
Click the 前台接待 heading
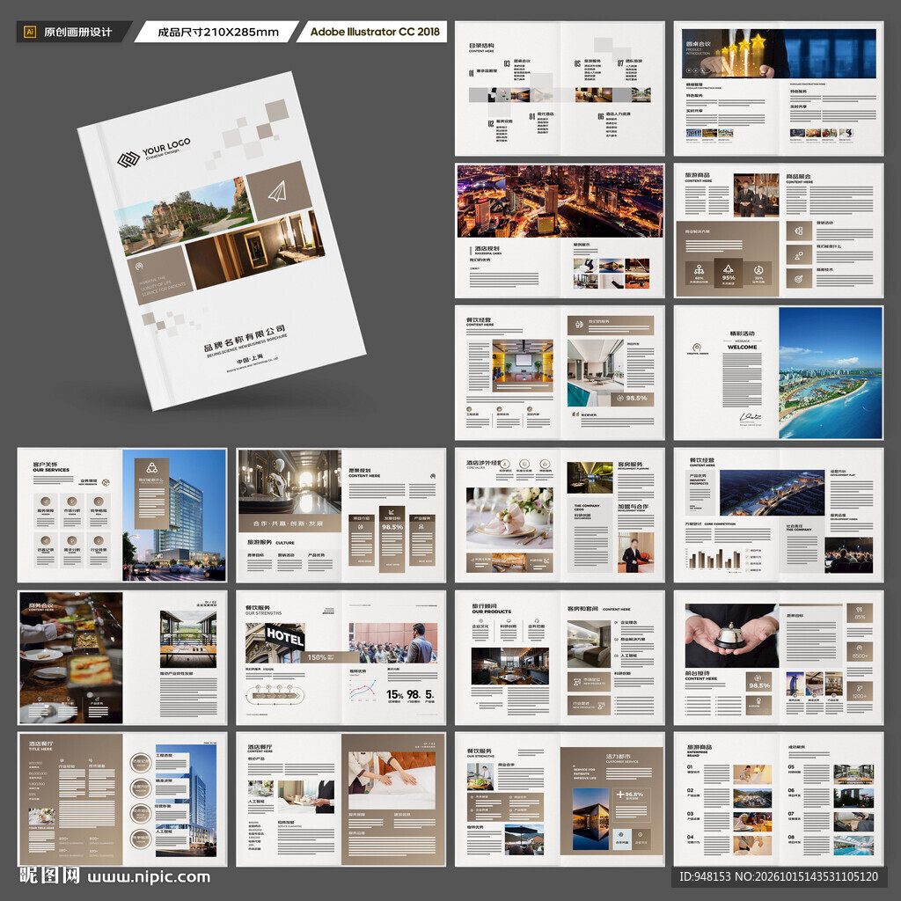697,673
